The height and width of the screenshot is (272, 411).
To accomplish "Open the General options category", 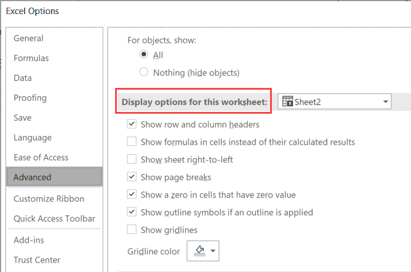I will point(29,38).
